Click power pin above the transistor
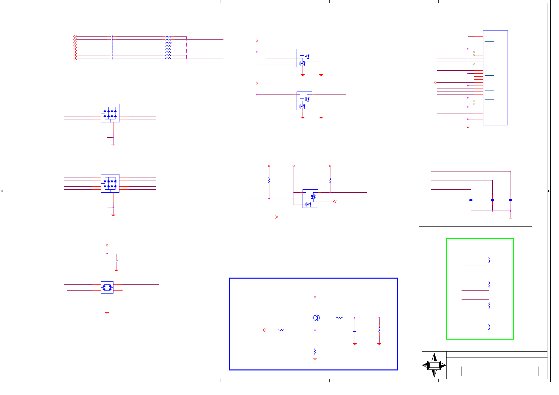Screen dimensions: 559x395 (315, 297)
